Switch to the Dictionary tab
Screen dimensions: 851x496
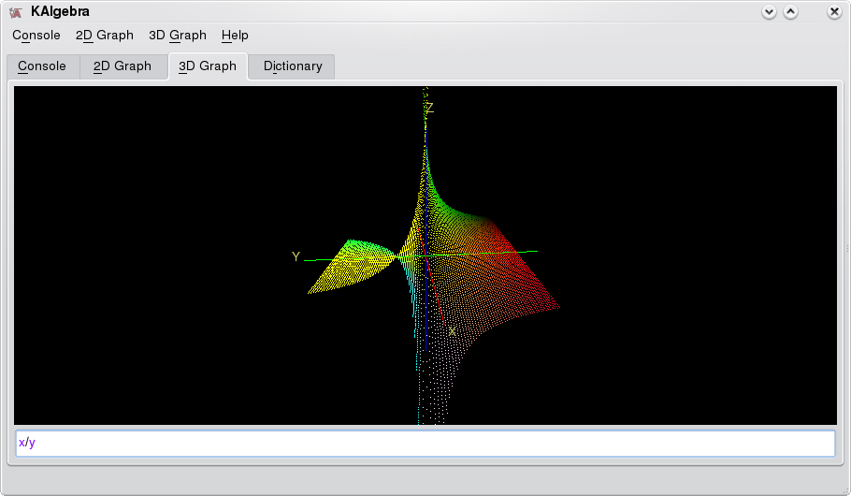[293, 66]
